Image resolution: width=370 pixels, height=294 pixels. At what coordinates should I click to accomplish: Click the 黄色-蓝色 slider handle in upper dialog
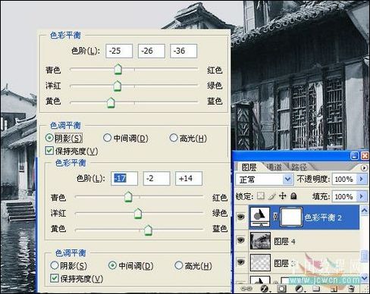[x=111, y=103]
